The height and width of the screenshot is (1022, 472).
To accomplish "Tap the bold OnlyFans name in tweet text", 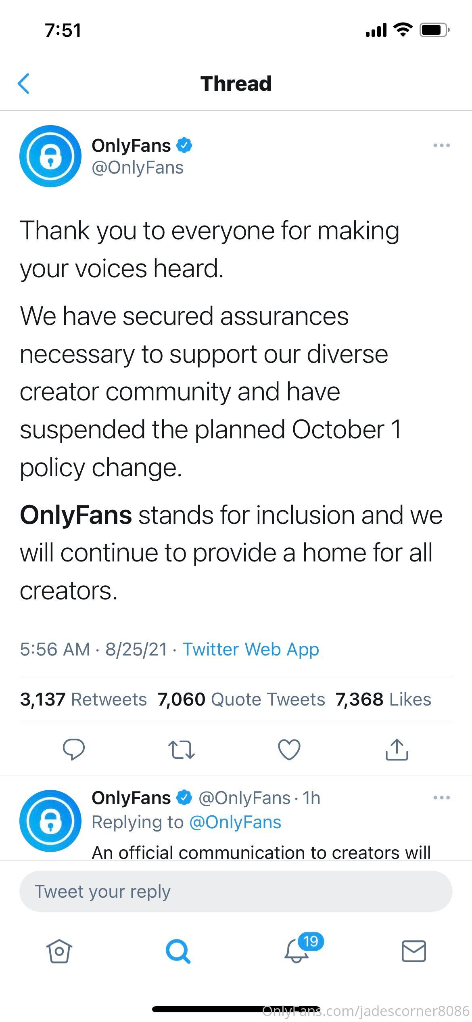I will click(x=76, y=515).
